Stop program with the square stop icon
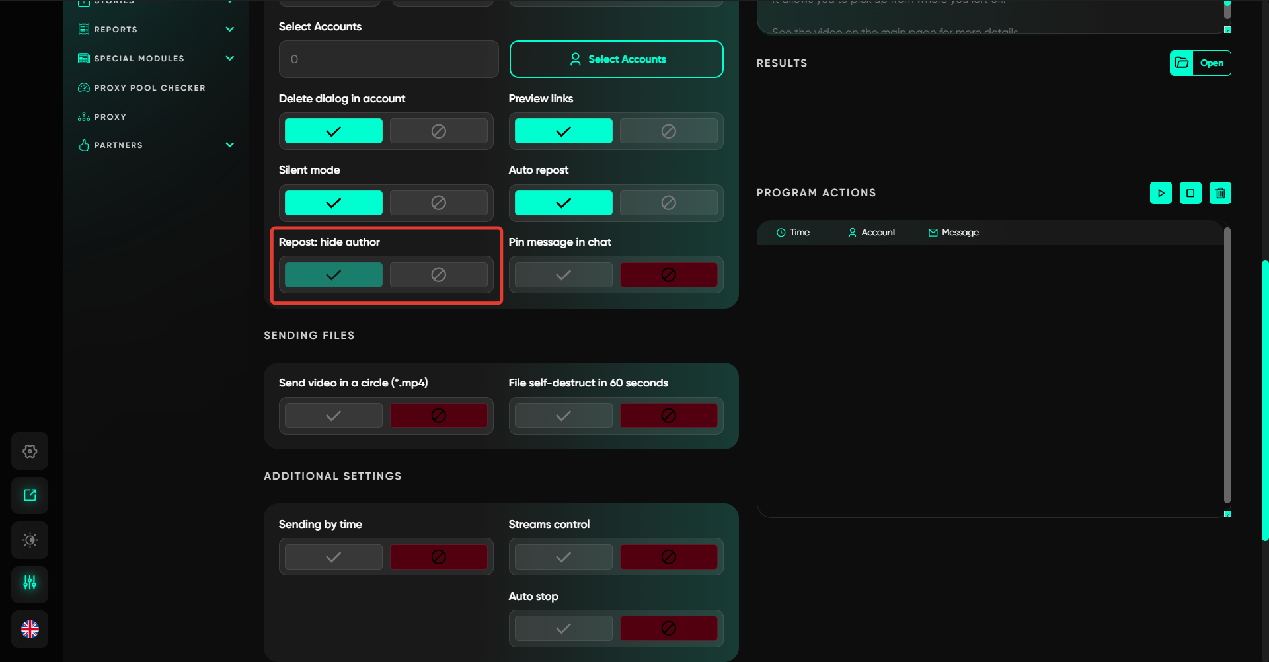This screenshot has width=1269, height=662. point(1190,193)
